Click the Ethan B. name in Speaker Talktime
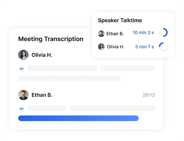Viewport: 184px width, 141px height. (115, 34)
